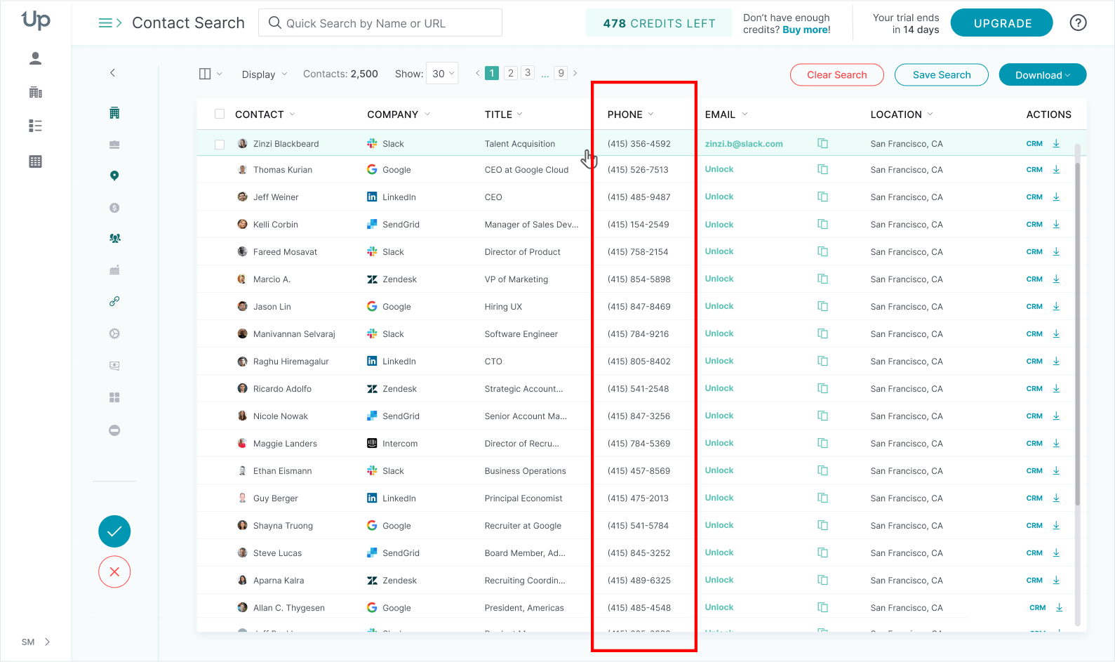Open the Show 30 rows dropdown
The width and height of the screenshot is (1115, 662).
[443, 74]
